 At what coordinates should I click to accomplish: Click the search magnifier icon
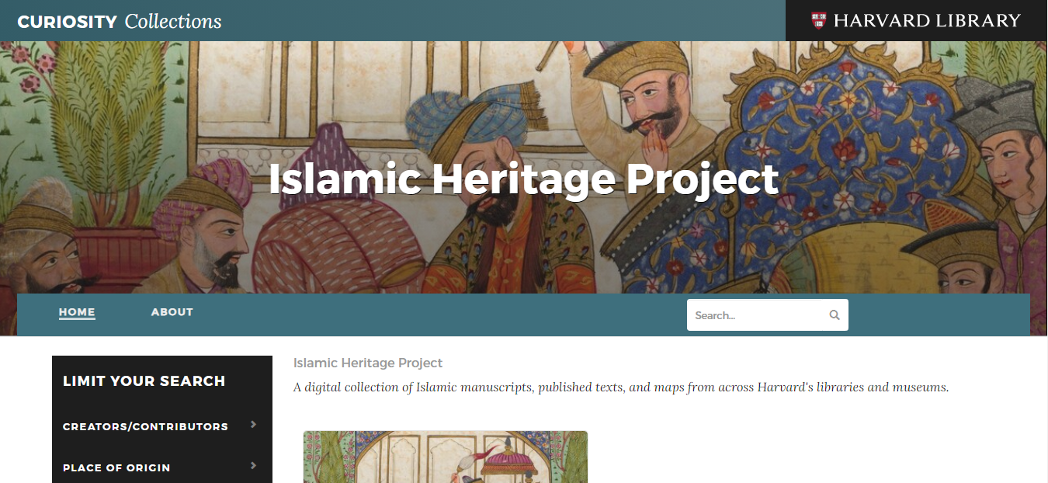(x=835, y=315)
